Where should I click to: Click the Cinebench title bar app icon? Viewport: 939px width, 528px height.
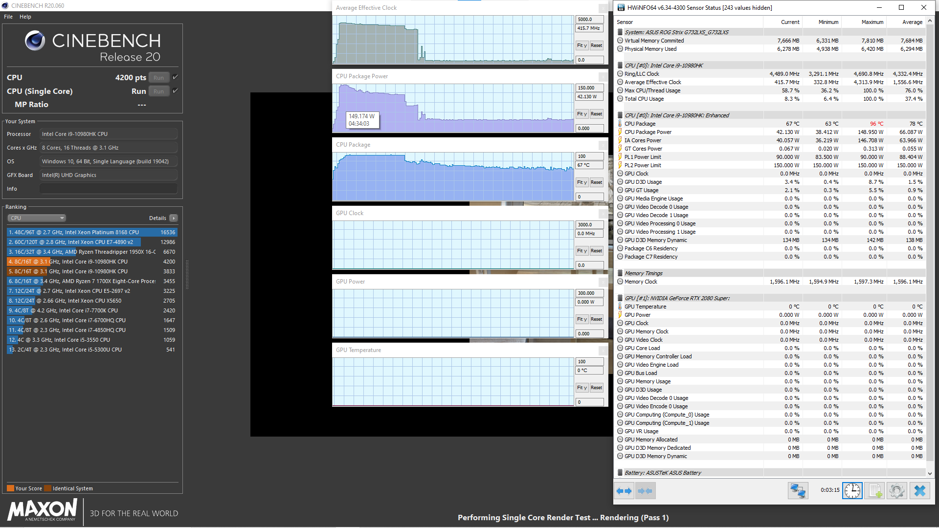[5, 6]
